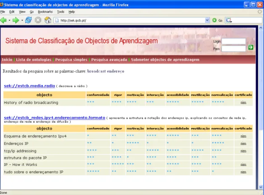Click the scrollbar down arrow
The height and width of the screenshot is (195, 264).
[261, 187]
